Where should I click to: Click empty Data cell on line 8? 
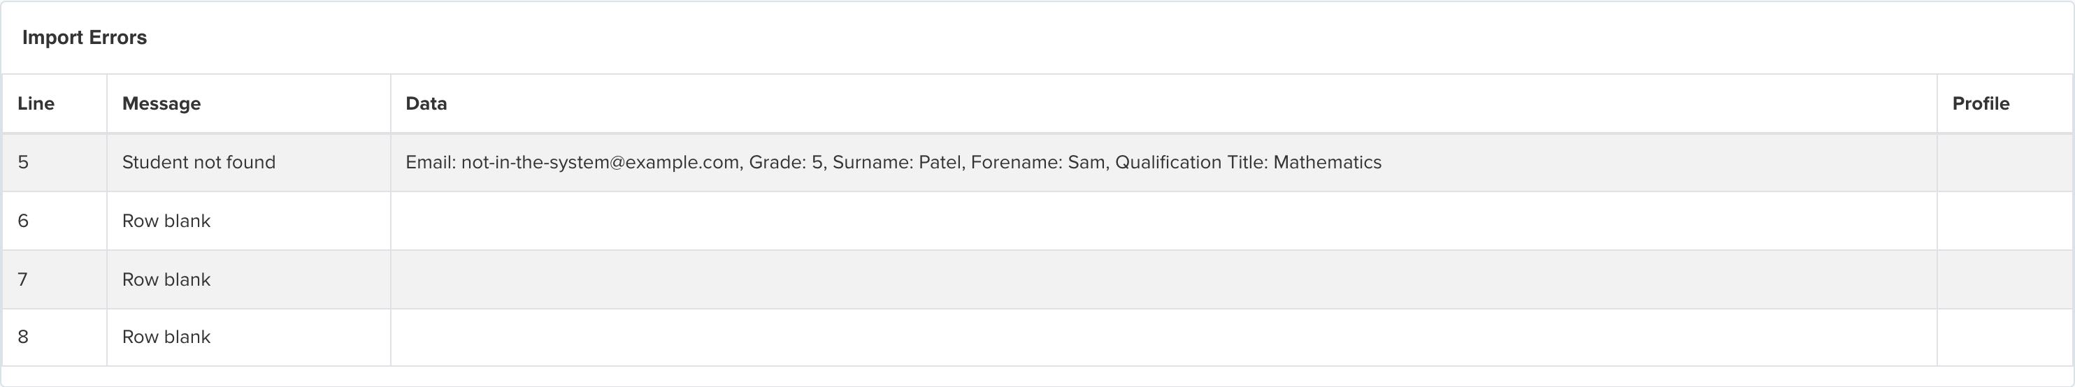click(x=1164, y=338)
